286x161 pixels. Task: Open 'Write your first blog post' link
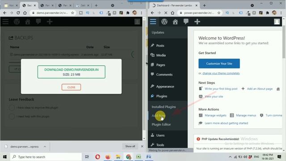[x=221, y=89]
